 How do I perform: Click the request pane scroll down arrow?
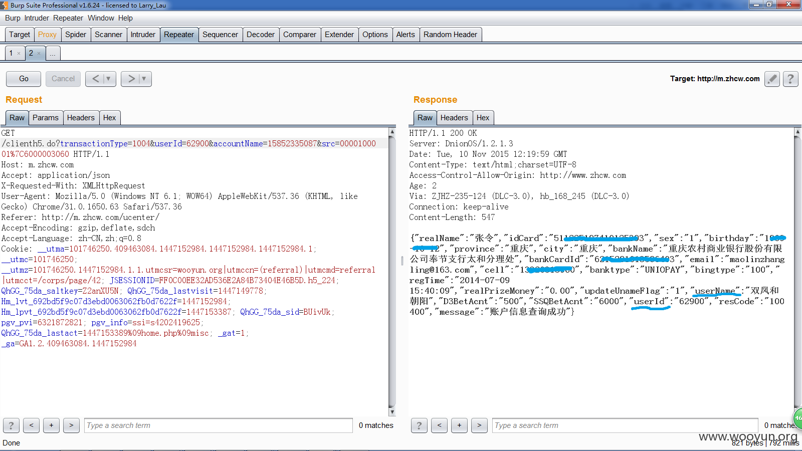[392, 412]
